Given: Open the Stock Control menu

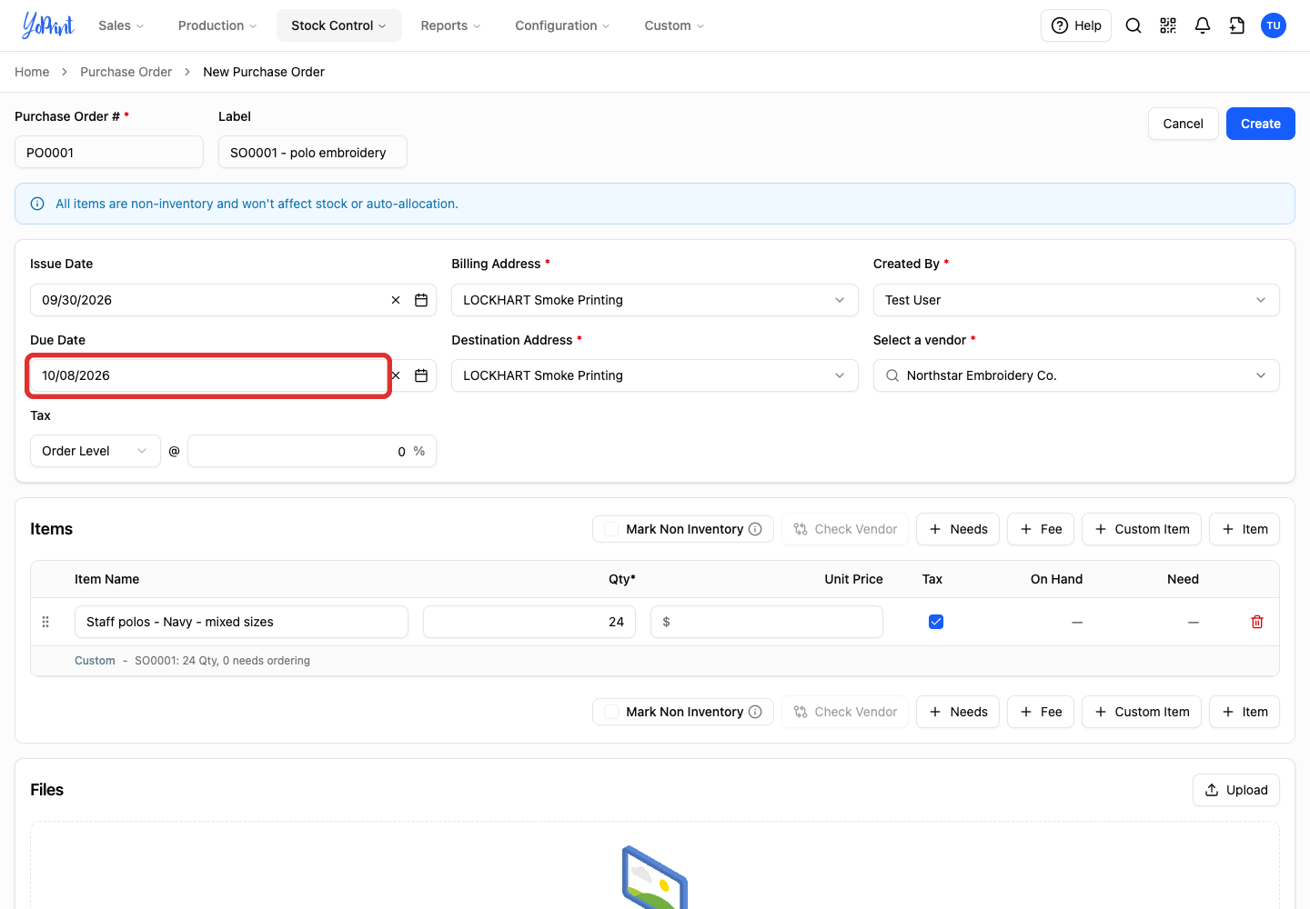Looking at the screenshot, I should coord(338,25).
